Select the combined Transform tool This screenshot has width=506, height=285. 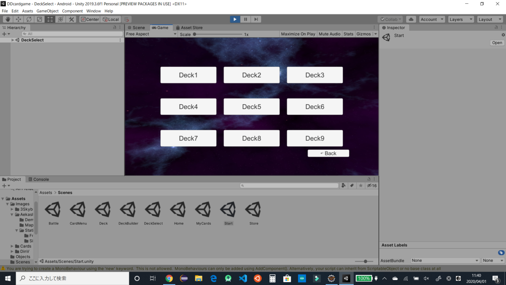coord(60,19)
